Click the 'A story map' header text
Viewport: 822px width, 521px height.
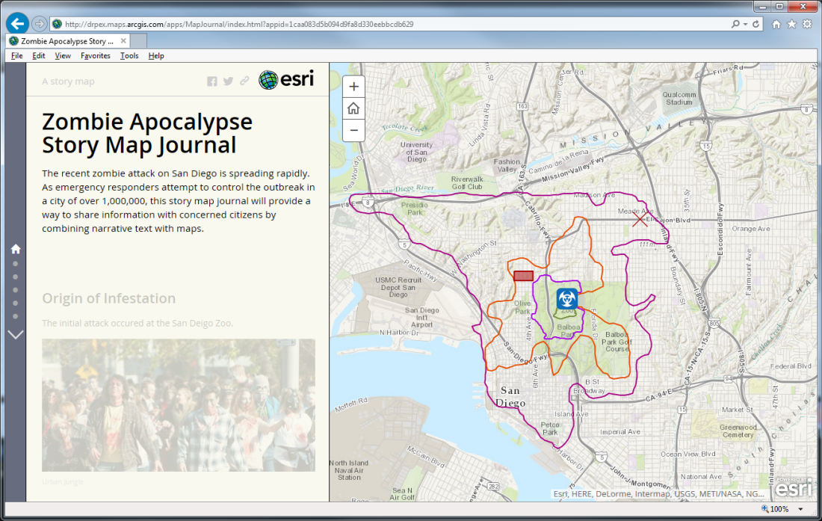click(68, 81)
